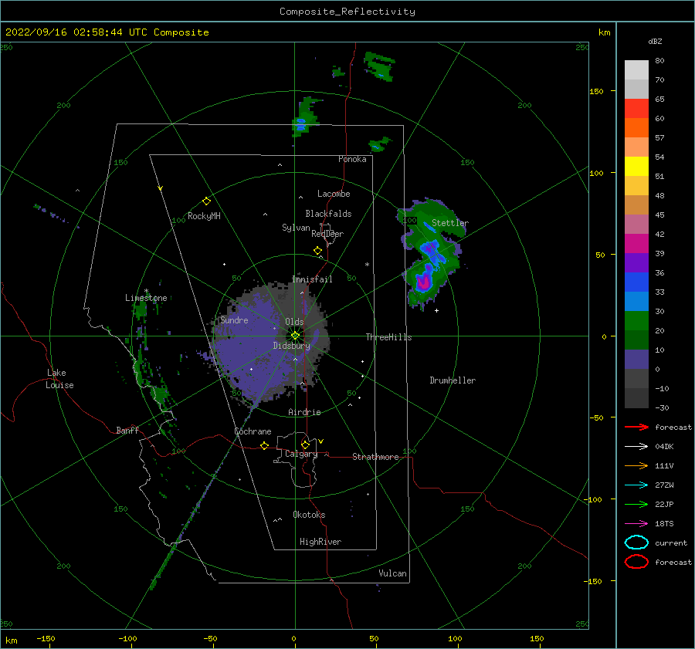Click the dBZ legend heading
The image size is (695, 649).
click(655, 41)
